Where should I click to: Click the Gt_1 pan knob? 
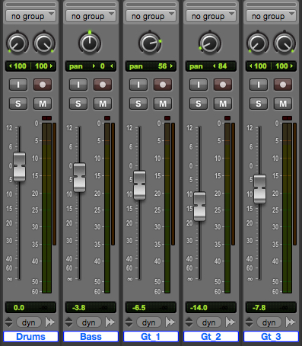point(150,43)
